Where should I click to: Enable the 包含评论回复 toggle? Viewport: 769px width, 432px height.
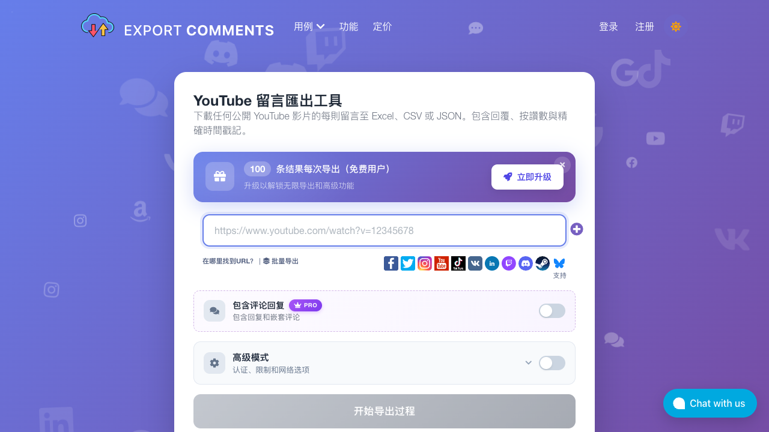coord(552,311)
